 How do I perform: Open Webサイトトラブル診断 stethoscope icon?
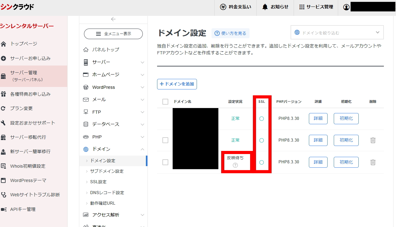click(4, 195)
